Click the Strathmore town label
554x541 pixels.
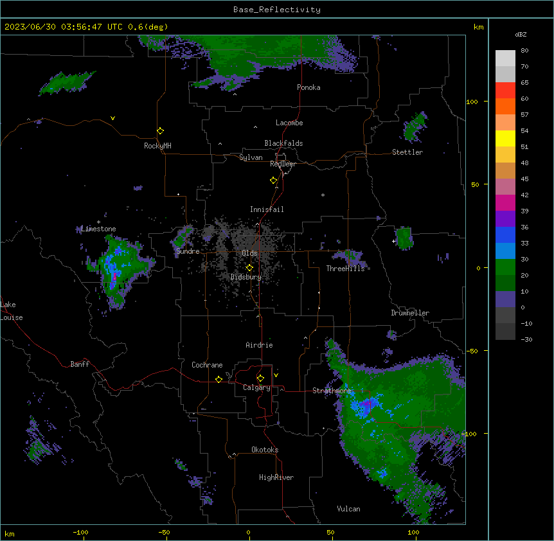(x=332, y=391)
